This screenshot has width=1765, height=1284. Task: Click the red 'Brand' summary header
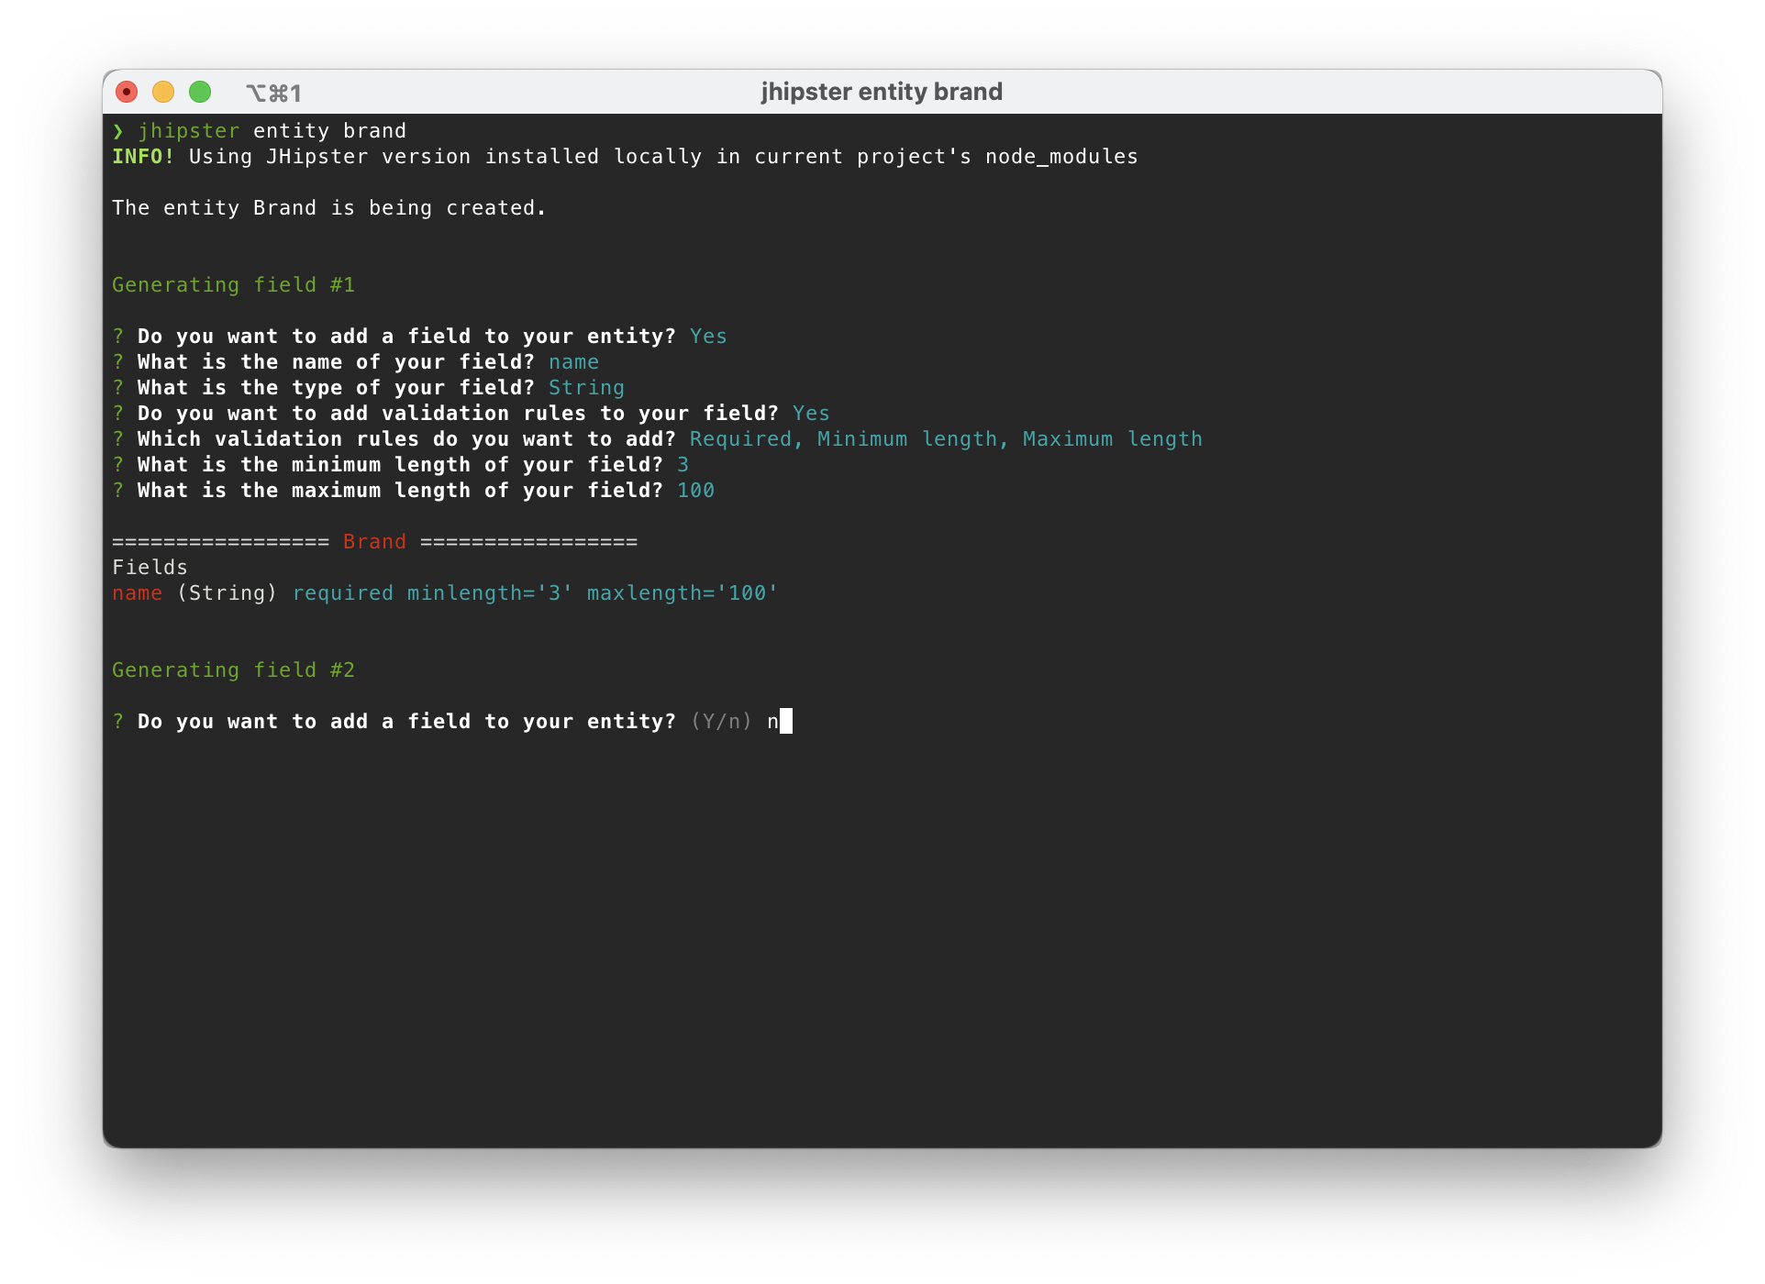[374, 542]
